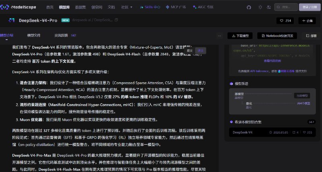Open deepseek-ai / DeepSeek... path link
This screenshot has height=172, width=322.
click(x=92, y=20)
